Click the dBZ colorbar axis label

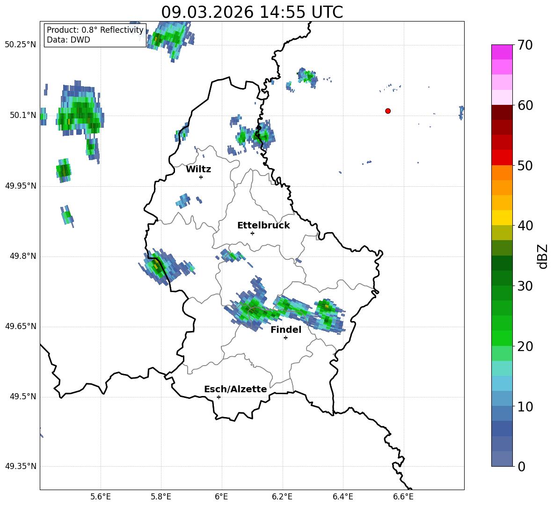coord(542,256)
